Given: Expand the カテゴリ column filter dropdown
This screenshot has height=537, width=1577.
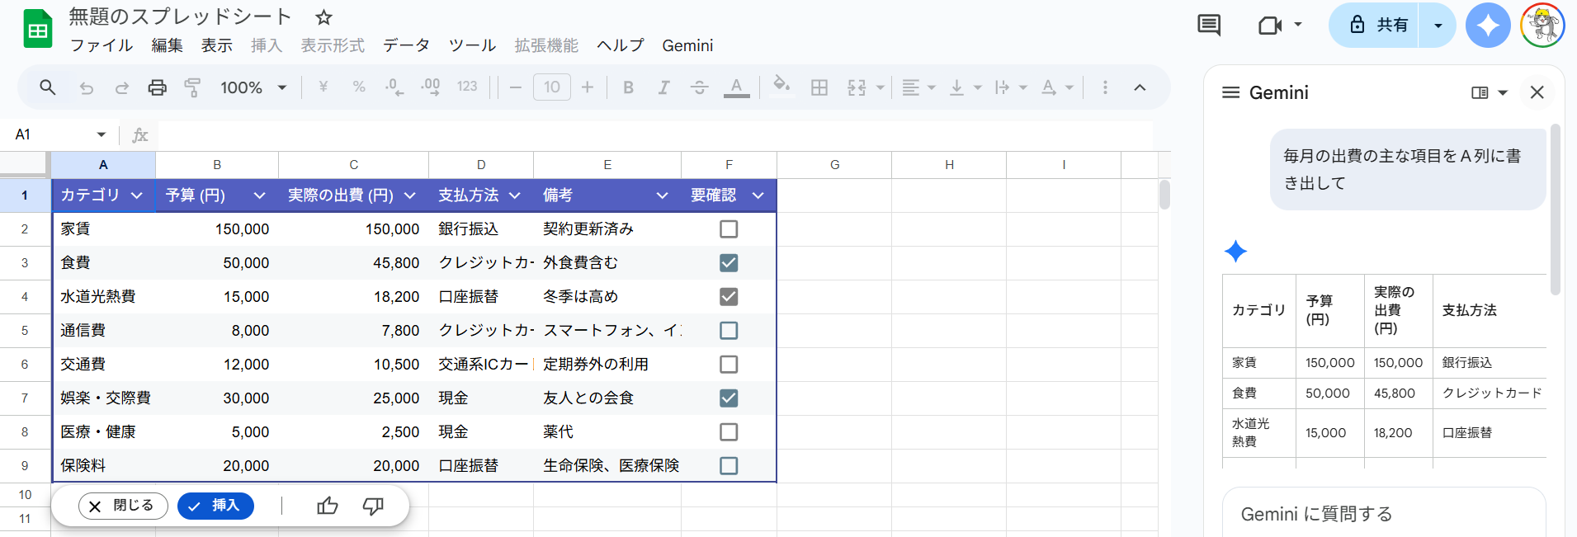Looking at the screenshot, I should click(x=137, y=195).
